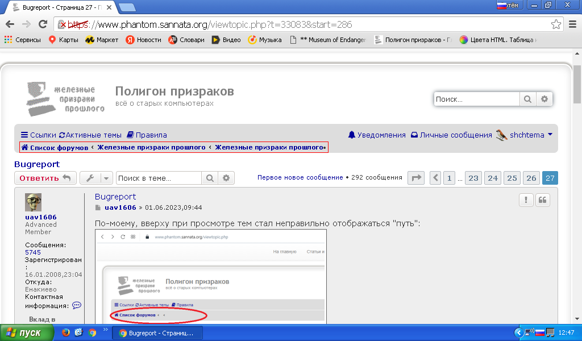Image resolution: width=582 pixels, height=341 pixels.
Task: Open the Ссылки quick links menu
Action: click(39, 135)
